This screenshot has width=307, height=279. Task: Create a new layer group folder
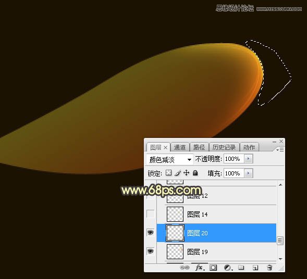(241, 268)
